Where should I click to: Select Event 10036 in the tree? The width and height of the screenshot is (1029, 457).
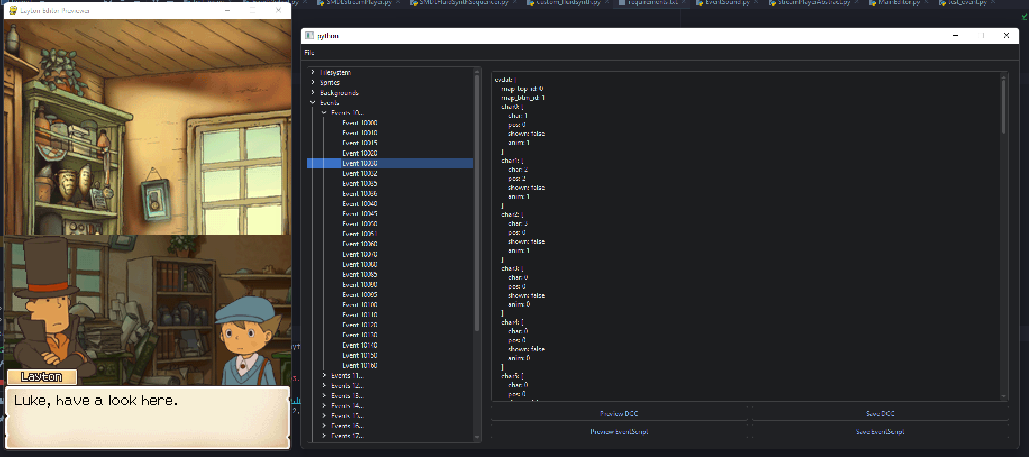point(360,194)
